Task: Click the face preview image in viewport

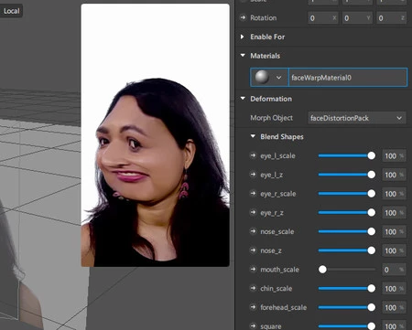Action: click(155, 135)
